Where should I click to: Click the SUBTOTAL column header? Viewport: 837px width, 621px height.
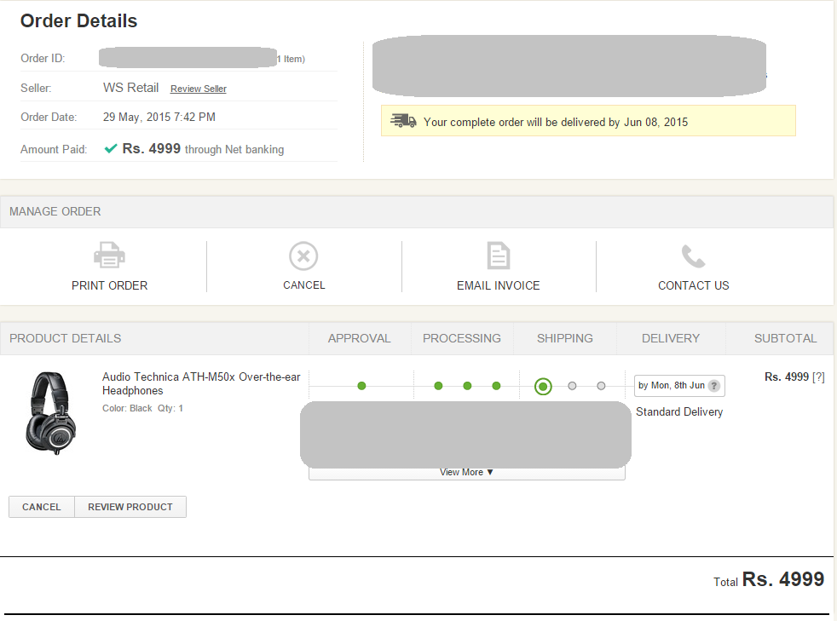[x=785, y=338]
